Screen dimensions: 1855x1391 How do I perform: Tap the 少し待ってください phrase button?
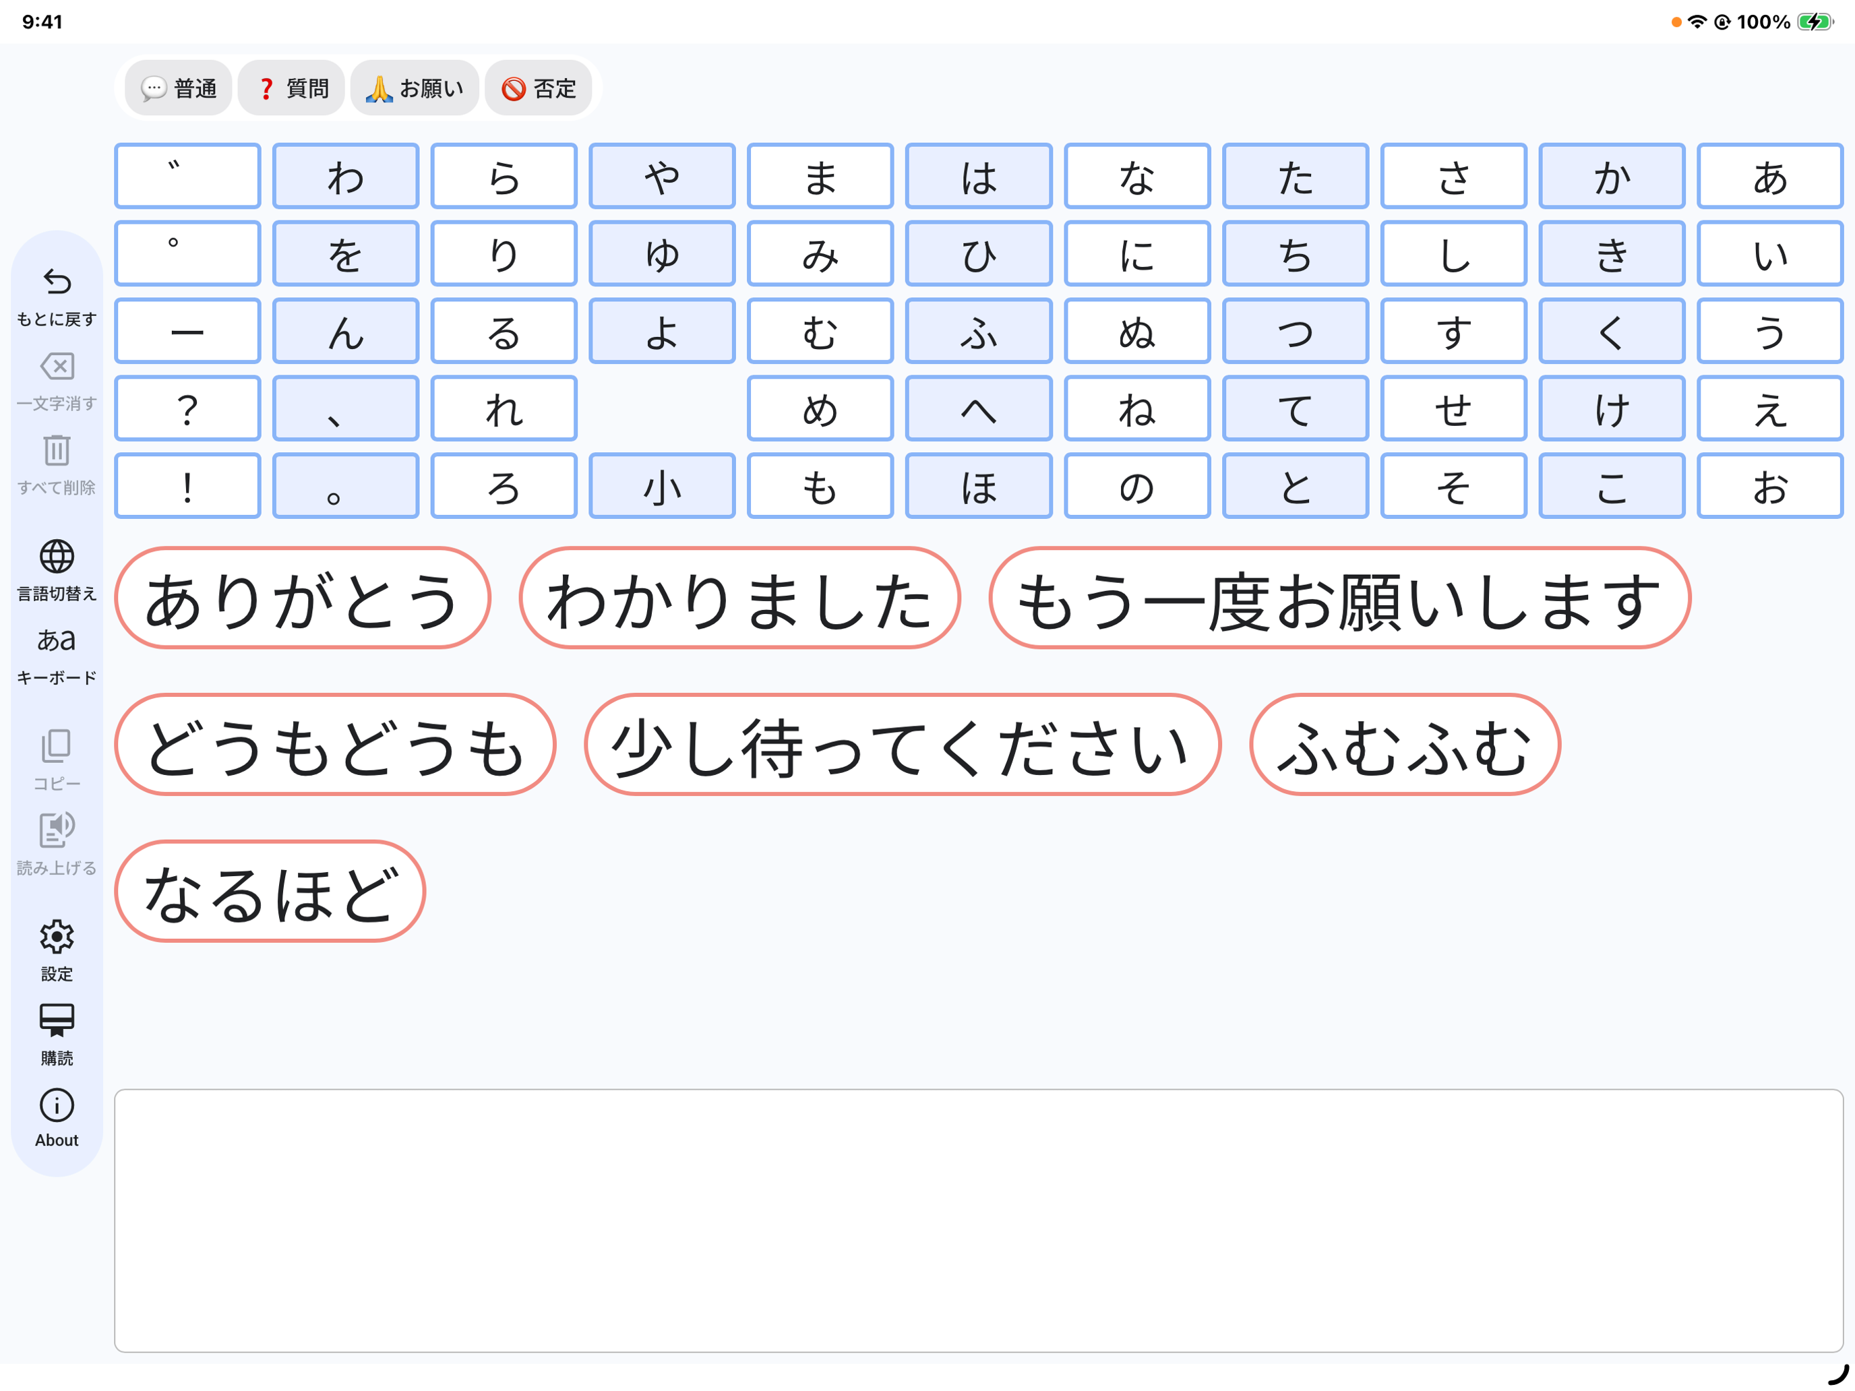tap(903, 745)
